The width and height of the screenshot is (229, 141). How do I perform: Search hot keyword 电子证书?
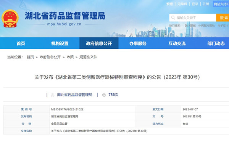click(x=223, y=26)
